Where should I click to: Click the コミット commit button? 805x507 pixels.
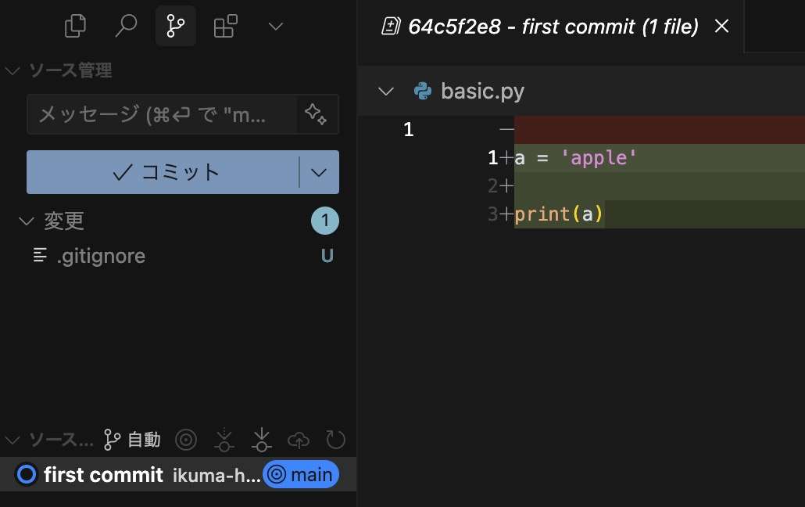pos(163,172)
